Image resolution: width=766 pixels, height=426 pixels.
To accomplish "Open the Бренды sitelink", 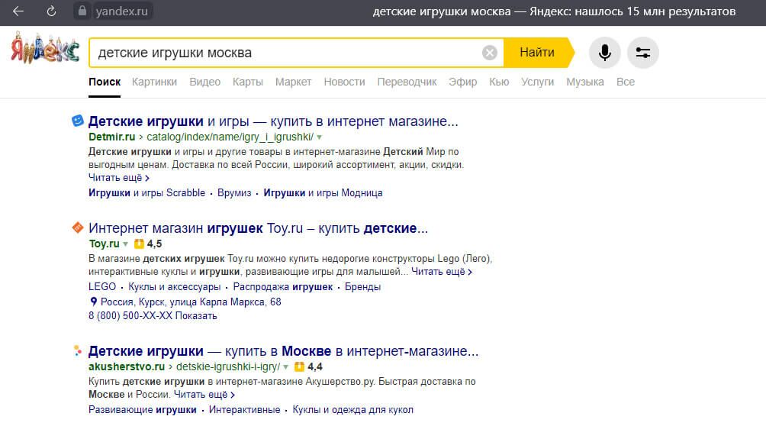I will coord(362,286).
